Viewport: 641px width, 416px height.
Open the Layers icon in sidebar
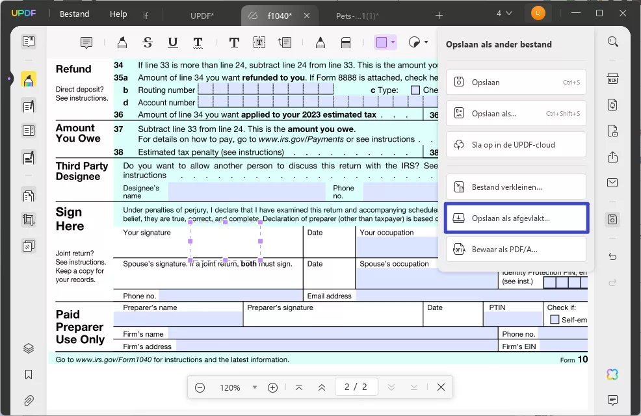(x=29, y=348)
